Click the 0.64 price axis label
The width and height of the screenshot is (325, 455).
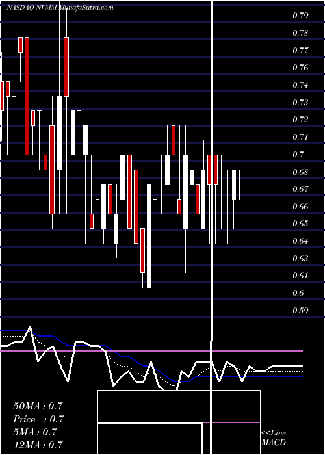point(300,241)
